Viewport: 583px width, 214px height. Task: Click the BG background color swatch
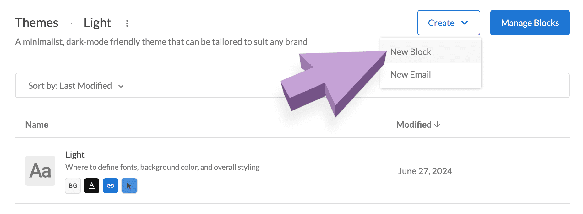point(73,186)
